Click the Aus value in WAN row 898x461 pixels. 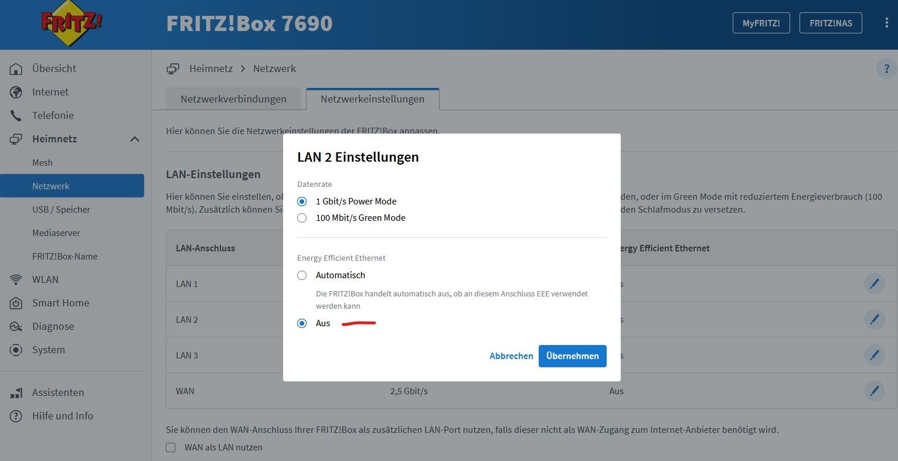click(x=616, y=391)
